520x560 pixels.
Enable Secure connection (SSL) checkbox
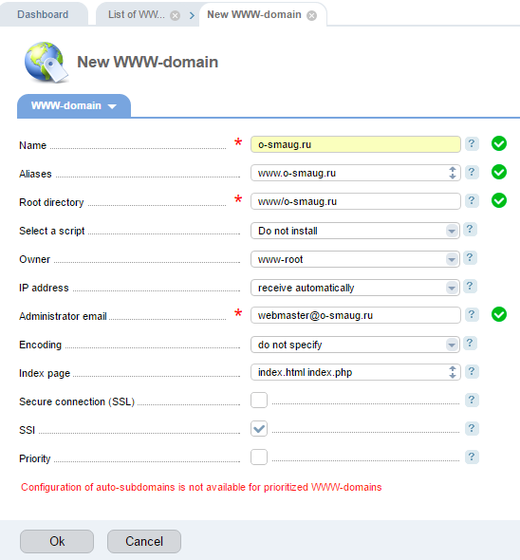click(259, 400)
